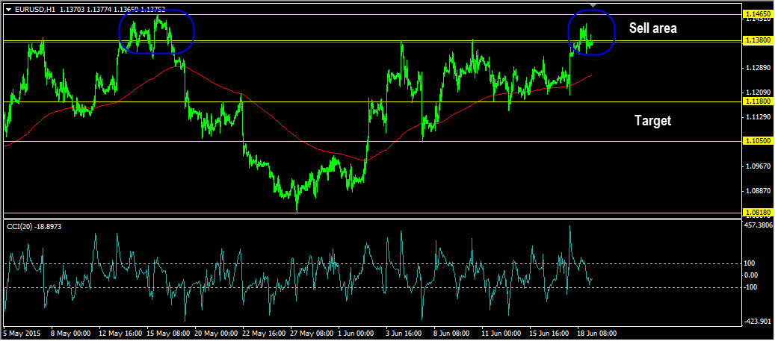Image resolution: width=775 pixels, height=341 pixels.
Task: Click the CCI scale maximum 457.3806
Action: pos(758,225)
